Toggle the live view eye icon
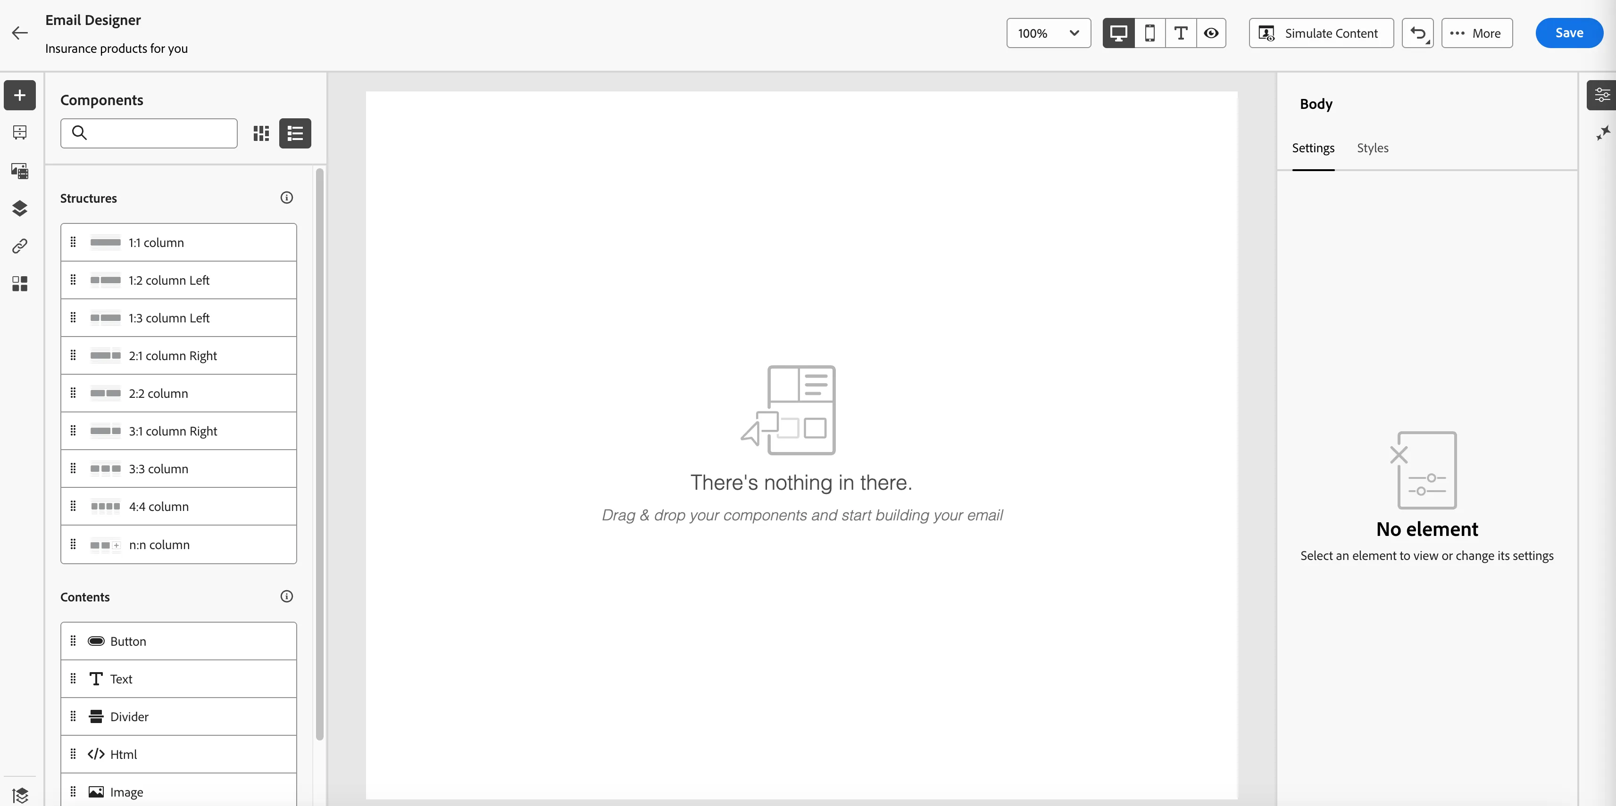1616x806 pixels. 1211,33
